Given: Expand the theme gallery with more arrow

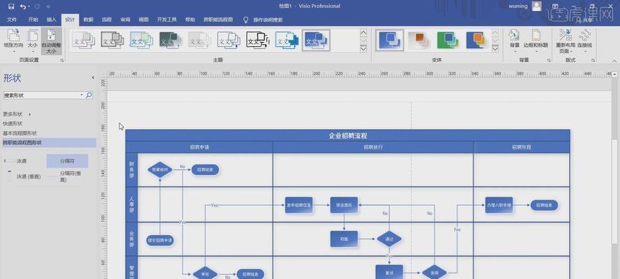Looking at the screenshot, I should [x=363, y=49].
